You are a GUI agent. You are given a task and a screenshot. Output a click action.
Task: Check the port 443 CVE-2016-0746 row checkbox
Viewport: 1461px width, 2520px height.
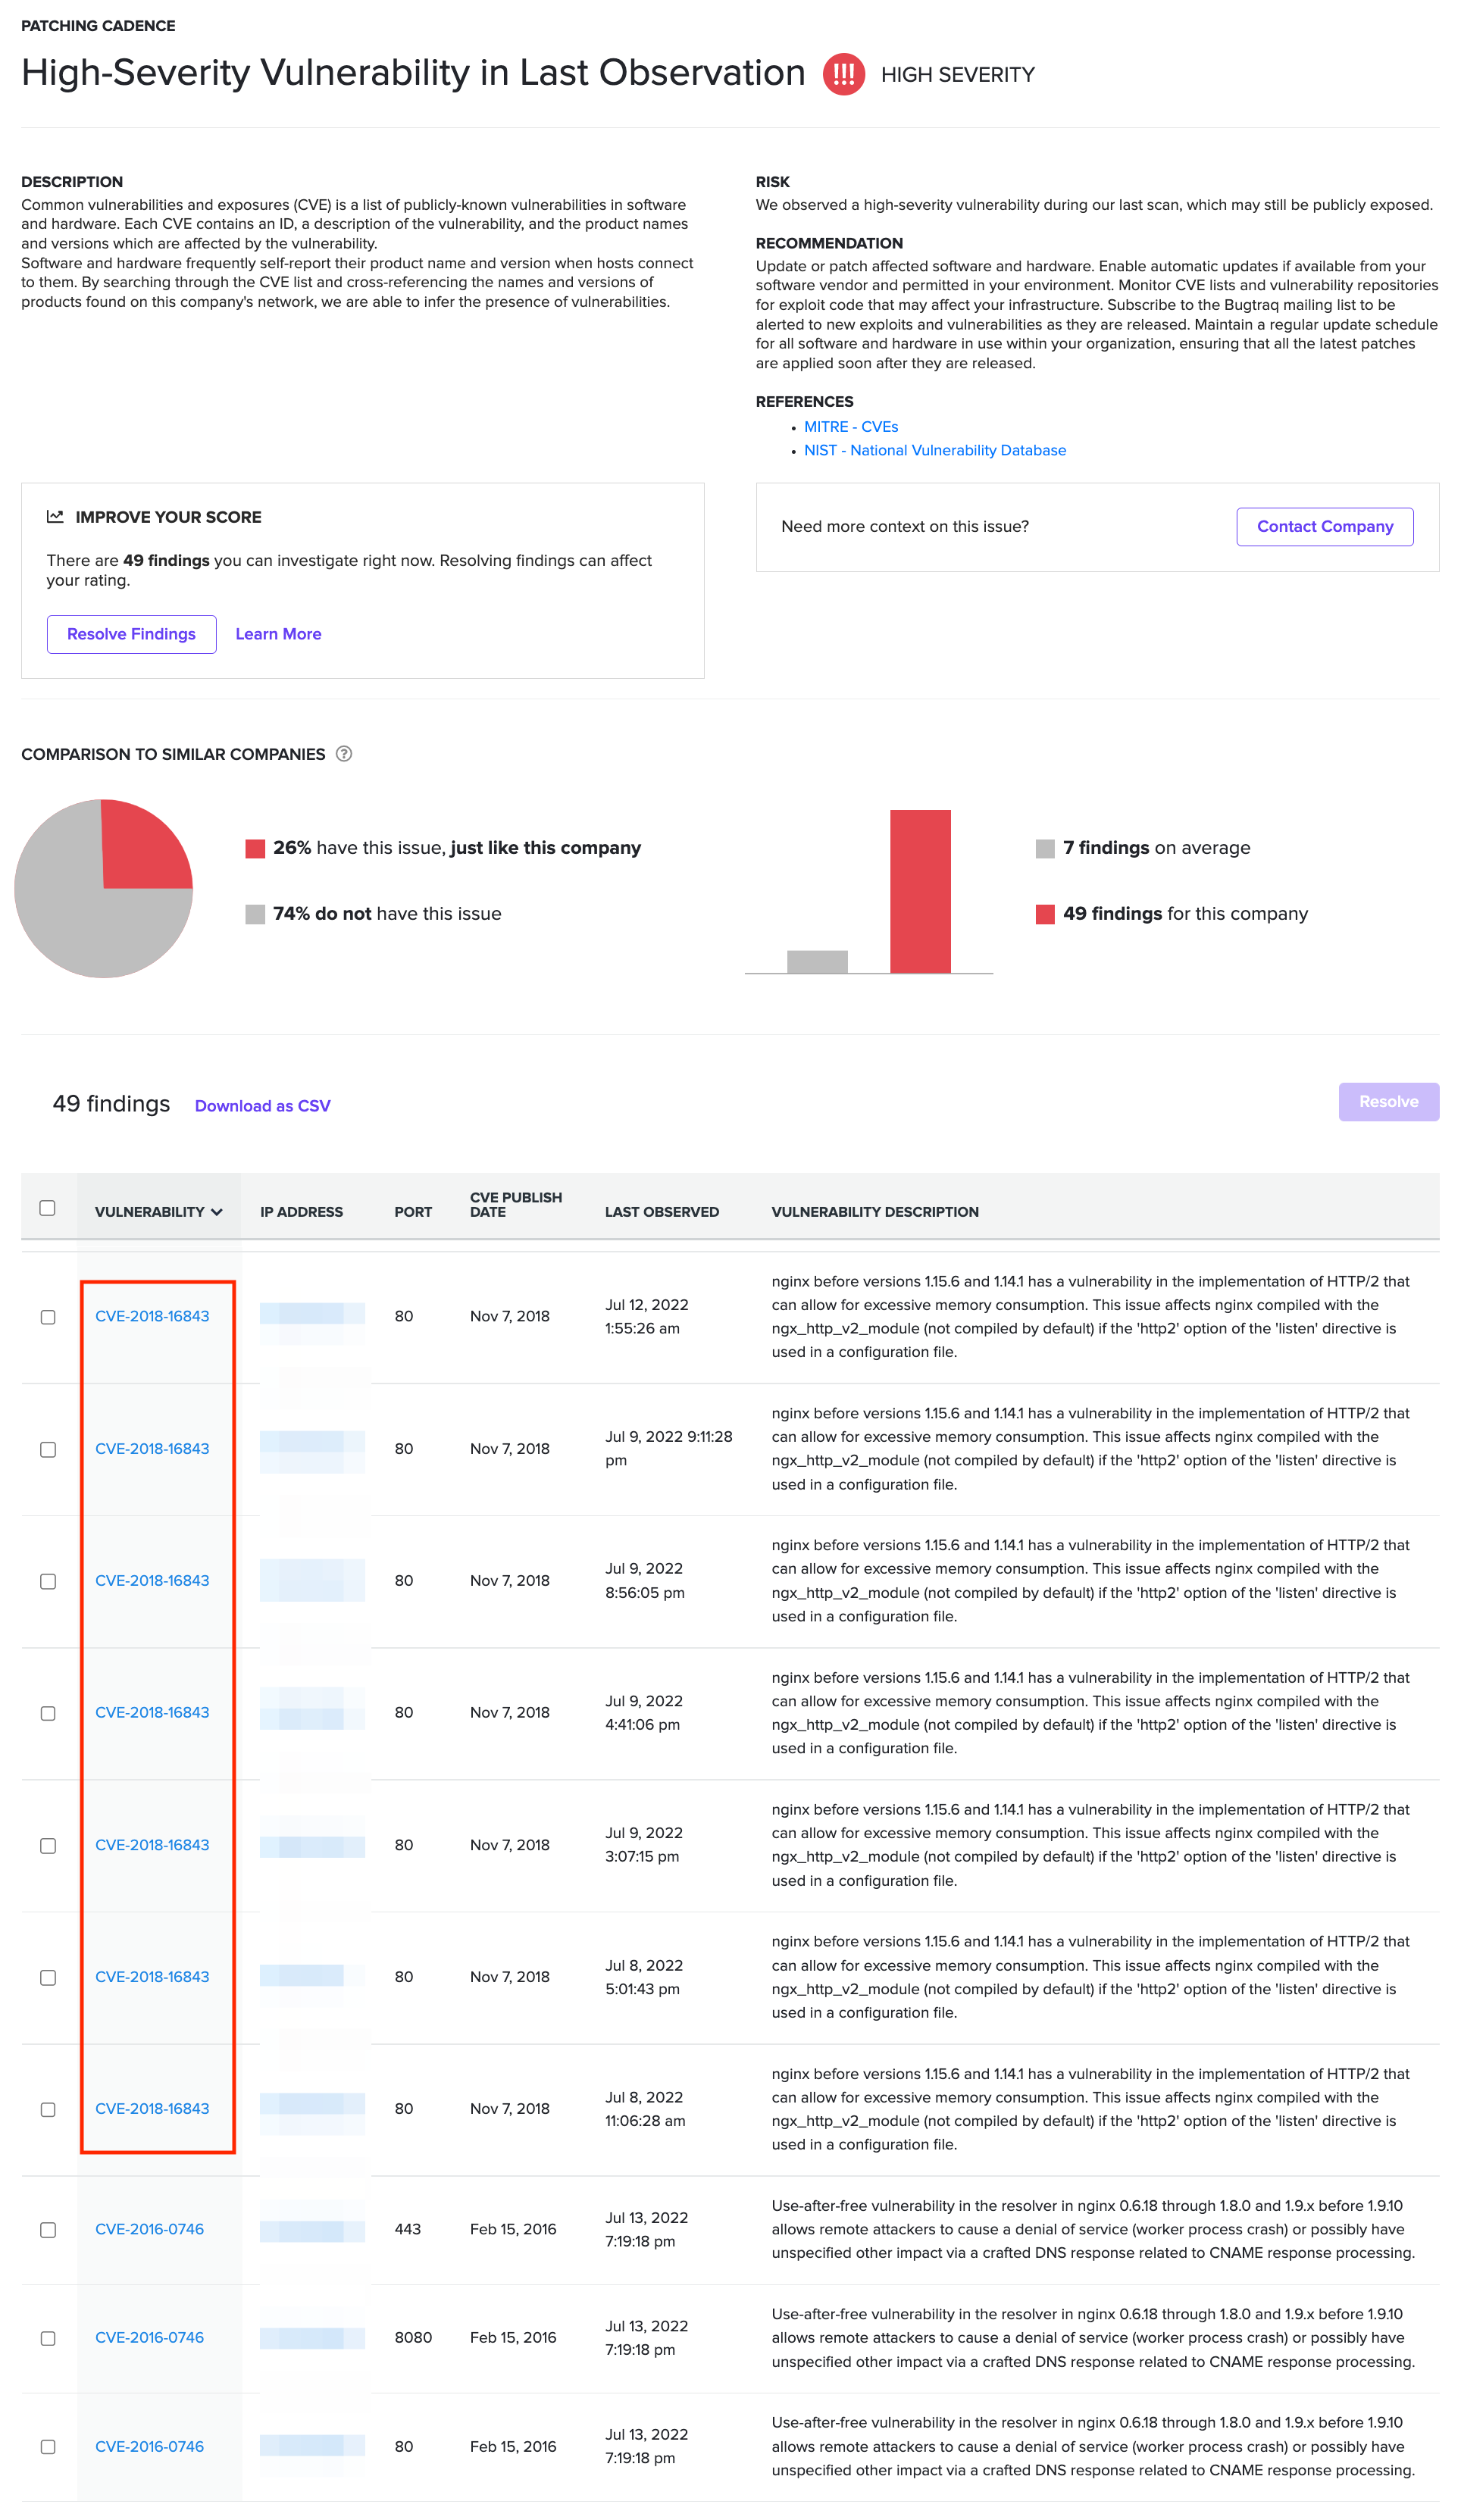coord(48,2230)
